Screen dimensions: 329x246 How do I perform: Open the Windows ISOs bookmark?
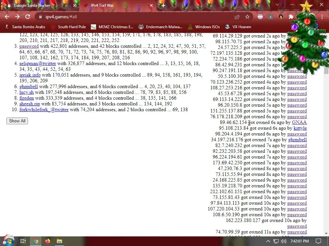204,27
